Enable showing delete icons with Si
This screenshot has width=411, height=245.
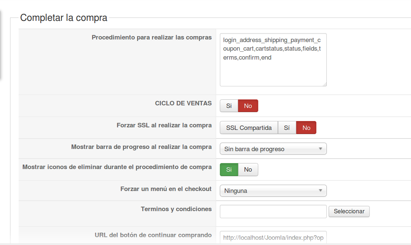[x=229, y=169]
